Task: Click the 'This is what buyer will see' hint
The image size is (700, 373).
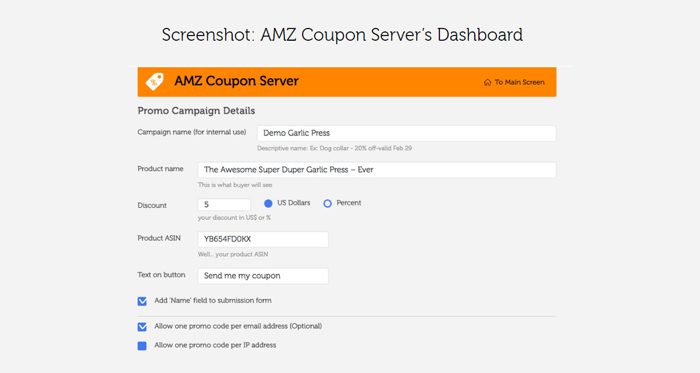Action: pyautogui.click(x=236, y=185)
